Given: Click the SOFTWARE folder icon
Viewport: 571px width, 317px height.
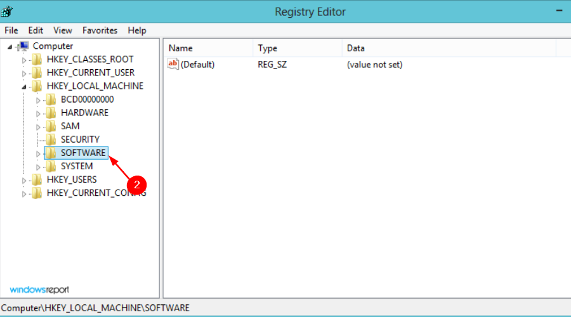Looking at the screenshot, I should click(51, 153).
